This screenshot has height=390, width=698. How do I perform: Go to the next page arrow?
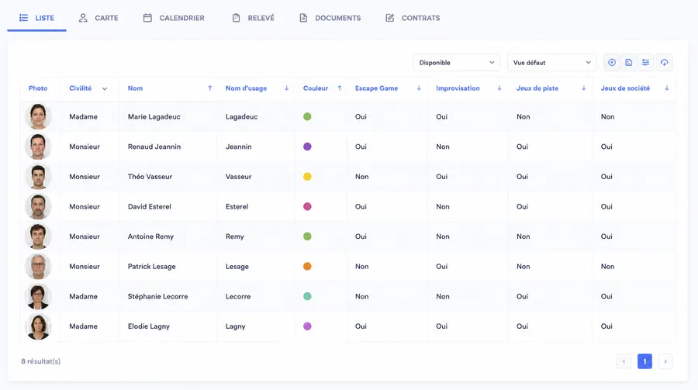tap(665, 361)
